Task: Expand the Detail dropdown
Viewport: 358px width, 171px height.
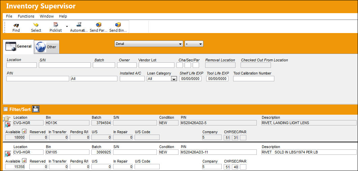Action: click(x=149, y=44)
